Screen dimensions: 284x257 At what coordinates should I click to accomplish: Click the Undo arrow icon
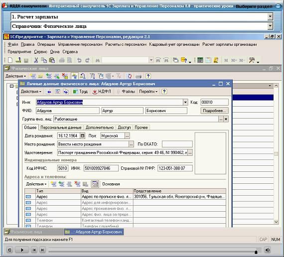79,60
